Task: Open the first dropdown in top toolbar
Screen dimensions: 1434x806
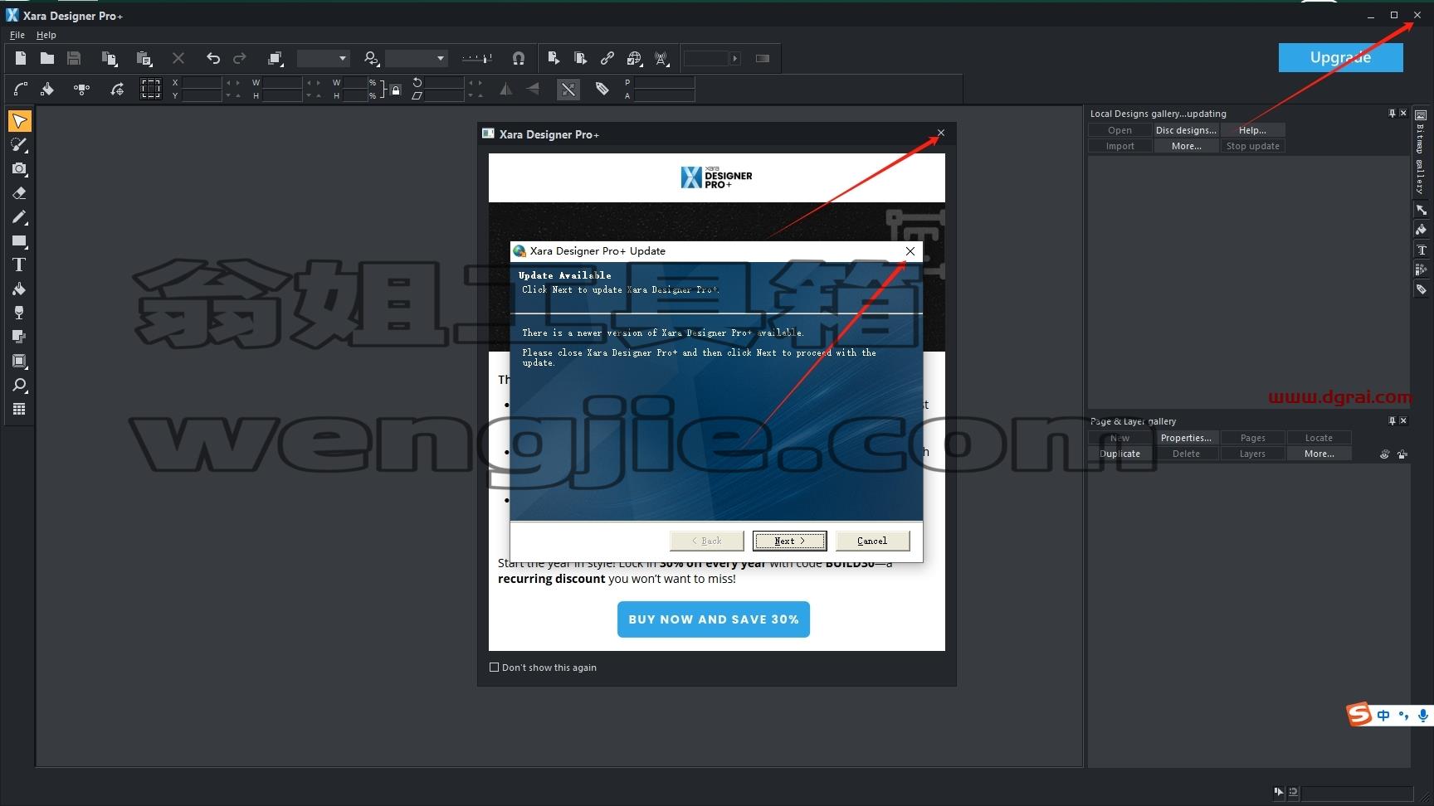Action: point(324,58)
